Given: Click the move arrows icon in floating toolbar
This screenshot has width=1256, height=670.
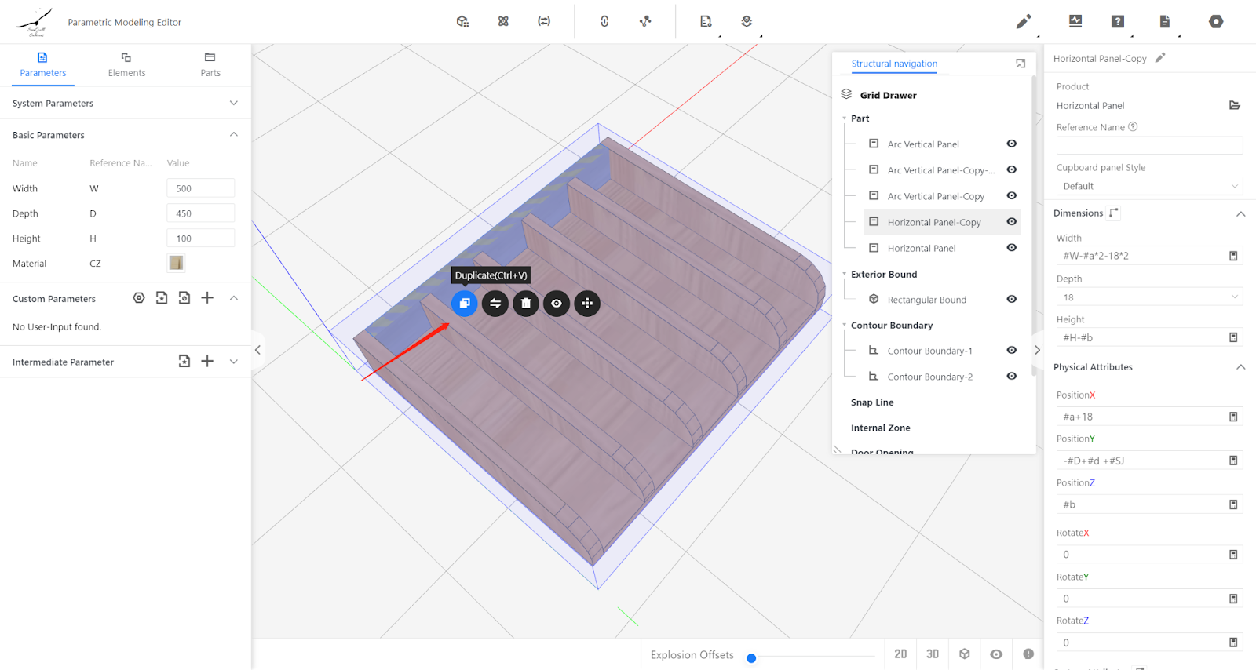Looking at the screenshot, I should tap(587, 304).
